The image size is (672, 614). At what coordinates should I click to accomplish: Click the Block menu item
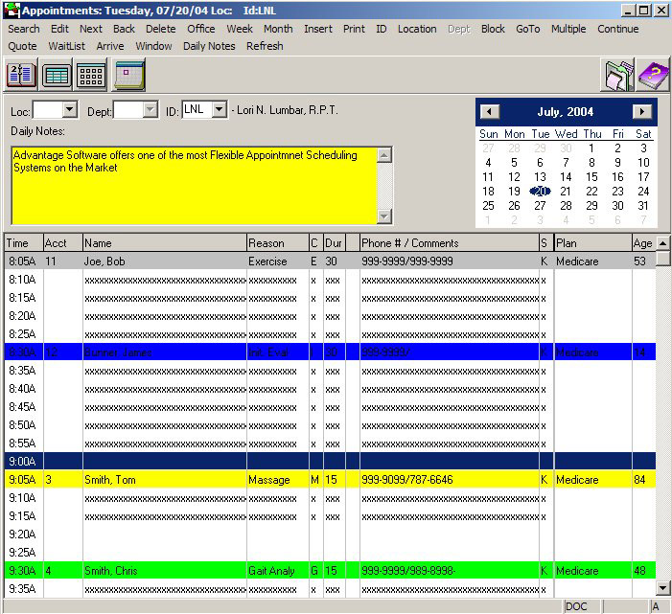point(493,29)
